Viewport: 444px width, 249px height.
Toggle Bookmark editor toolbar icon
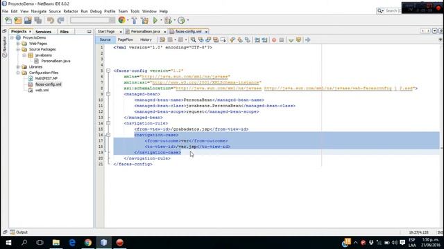(x=248, y=40)
